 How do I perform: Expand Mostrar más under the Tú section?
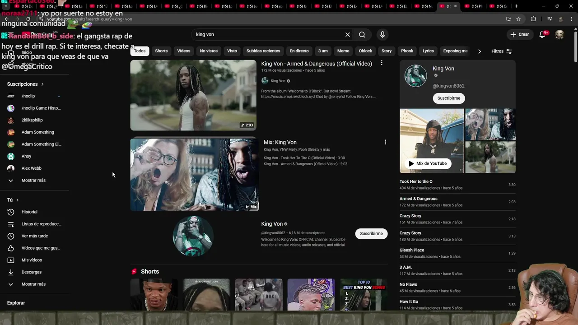coord(34,284)
